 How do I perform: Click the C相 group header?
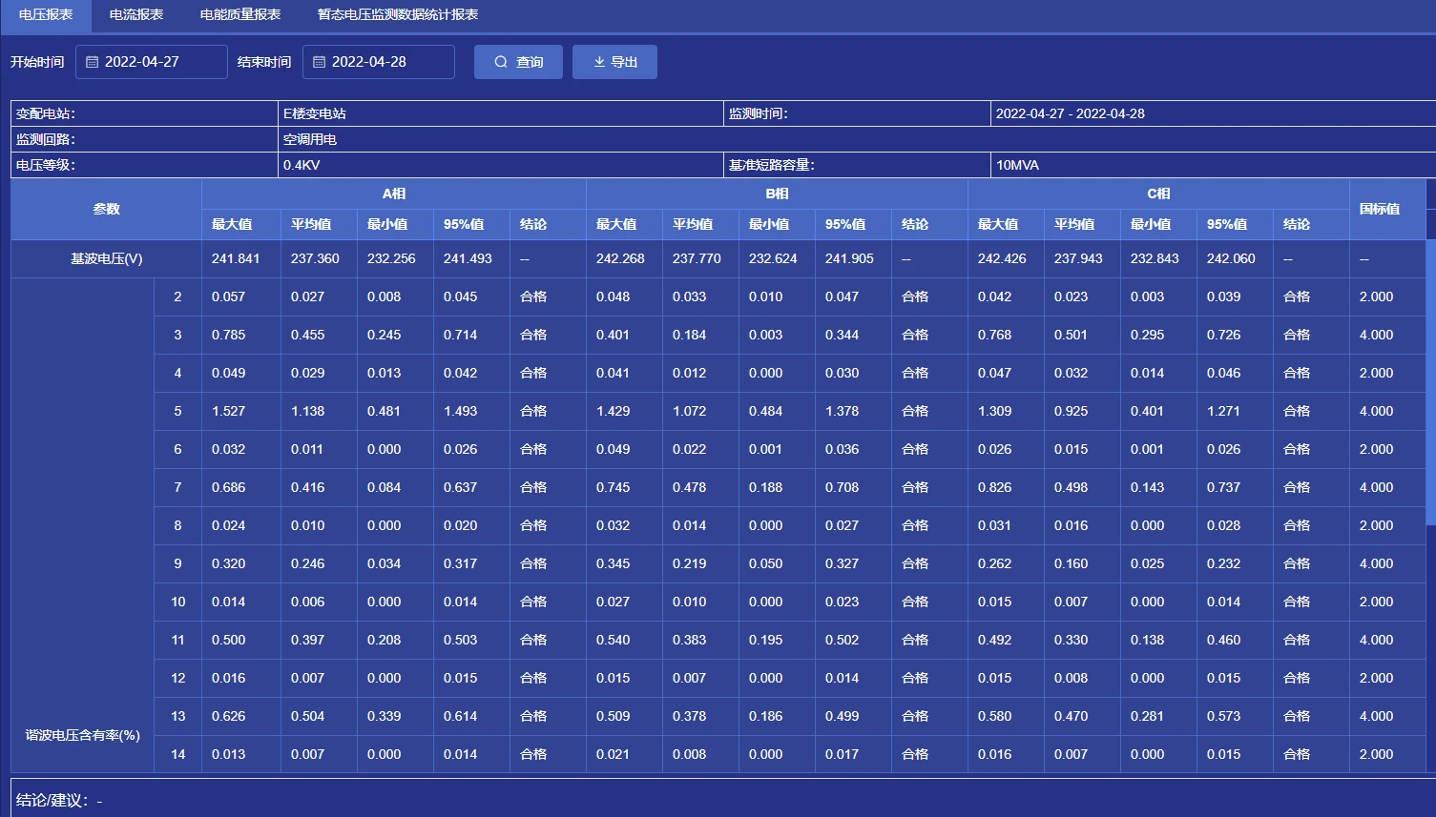pos(1158,194)
